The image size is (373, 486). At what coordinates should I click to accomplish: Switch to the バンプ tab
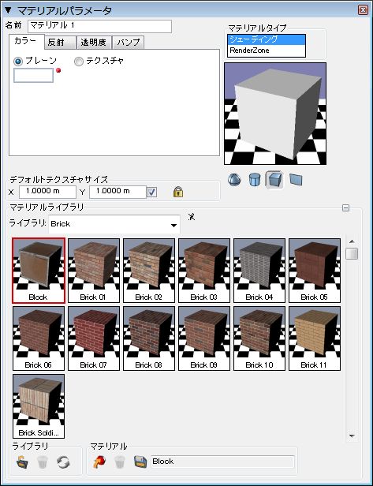129,43
